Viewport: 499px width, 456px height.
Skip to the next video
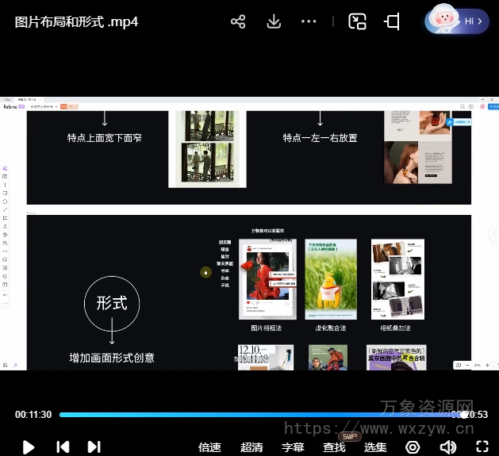tap(94, 446)
